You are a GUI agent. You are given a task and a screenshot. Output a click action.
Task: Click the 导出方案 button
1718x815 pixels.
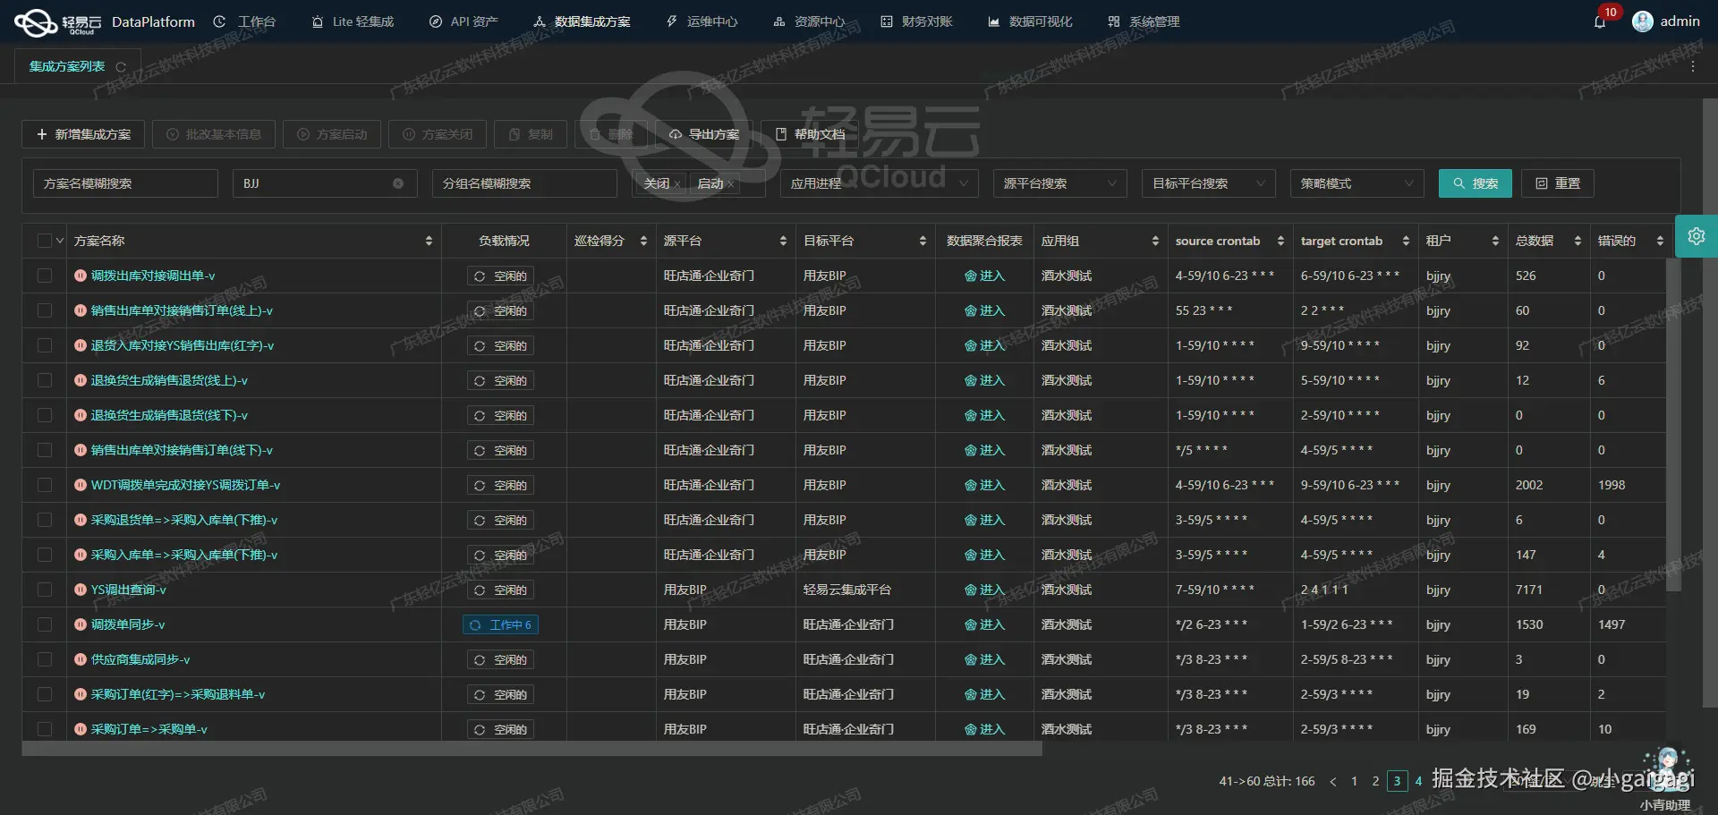tap(704, 134)
